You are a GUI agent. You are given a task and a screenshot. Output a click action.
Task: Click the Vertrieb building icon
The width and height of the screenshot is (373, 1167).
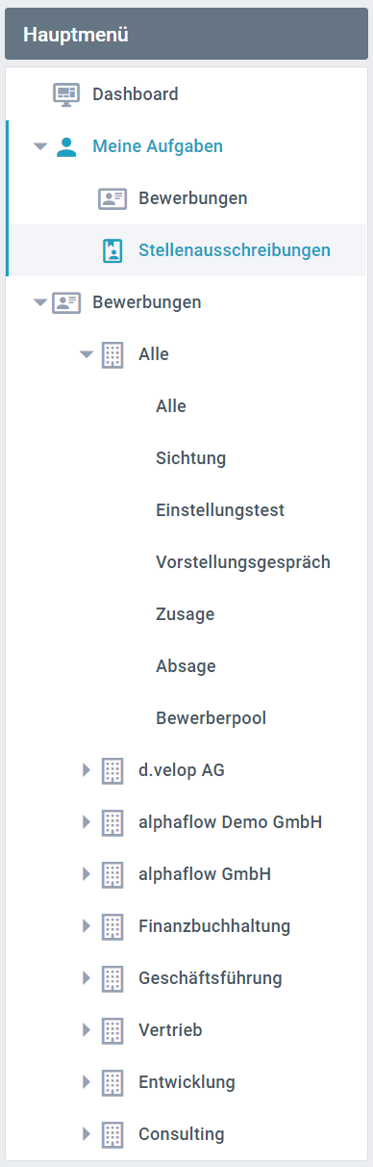pos(112,1030)
